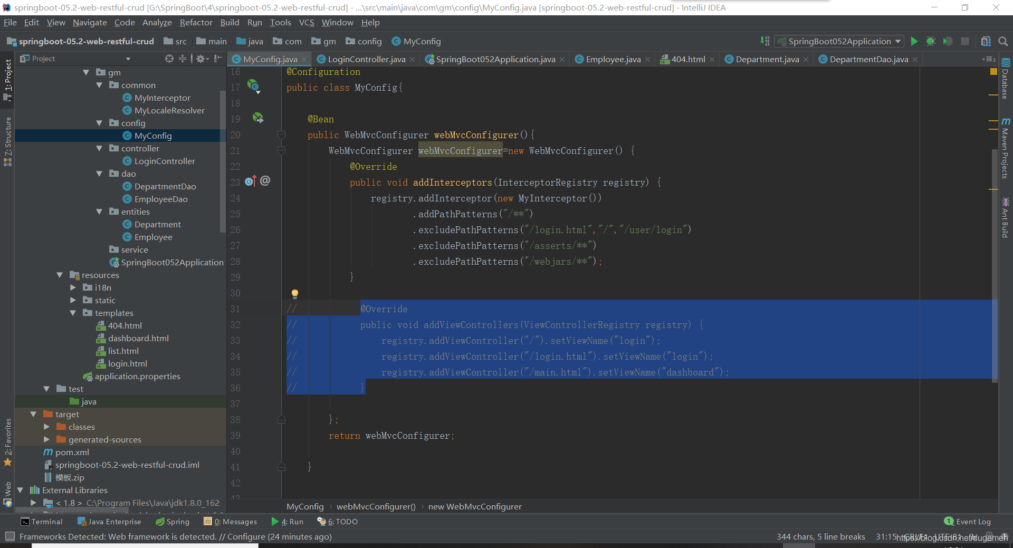Viewport: 1013px width, 548px height.
Task: Open the Refactor menu
Action: (196, 22)
